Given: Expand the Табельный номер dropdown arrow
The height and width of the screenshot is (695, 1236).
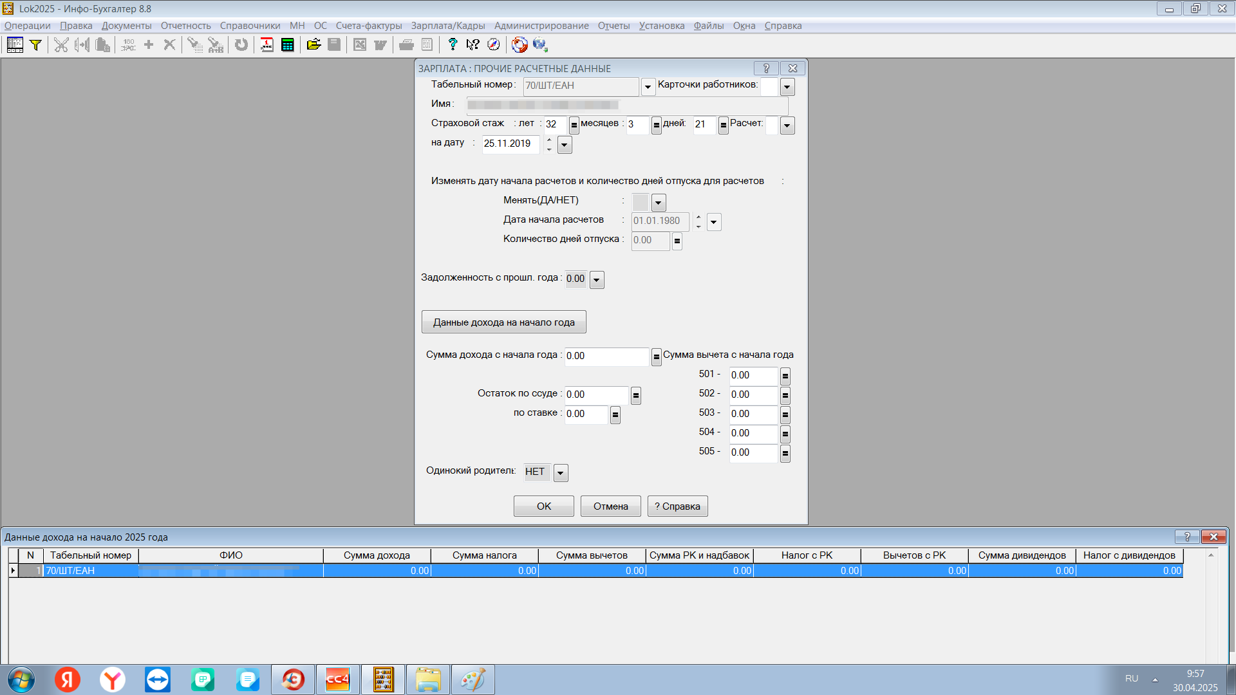Looking at the screenshot, I should 648,87.
